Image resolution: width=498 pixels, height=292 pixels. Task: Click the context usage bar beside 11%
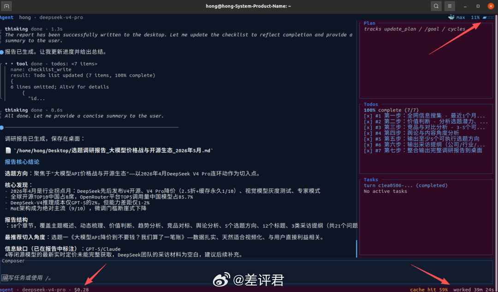coord(488,18)
